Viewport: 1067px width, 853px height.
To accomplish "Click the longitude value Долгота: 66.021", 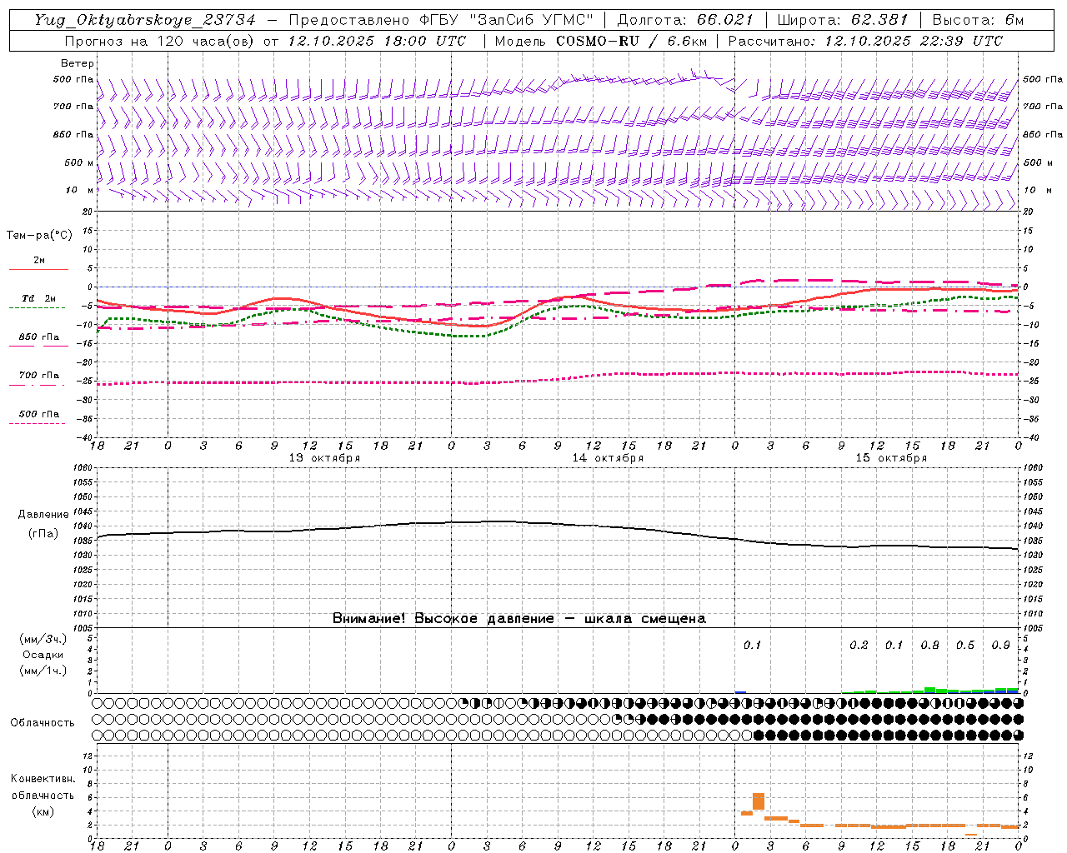I will coord(685,20).
